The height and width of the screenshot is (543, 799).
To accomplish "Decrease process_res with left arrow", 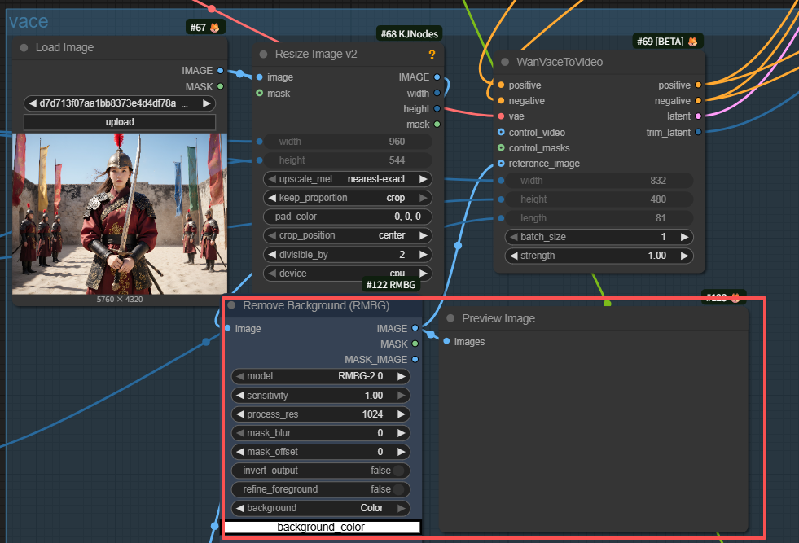I will [240, 414].
